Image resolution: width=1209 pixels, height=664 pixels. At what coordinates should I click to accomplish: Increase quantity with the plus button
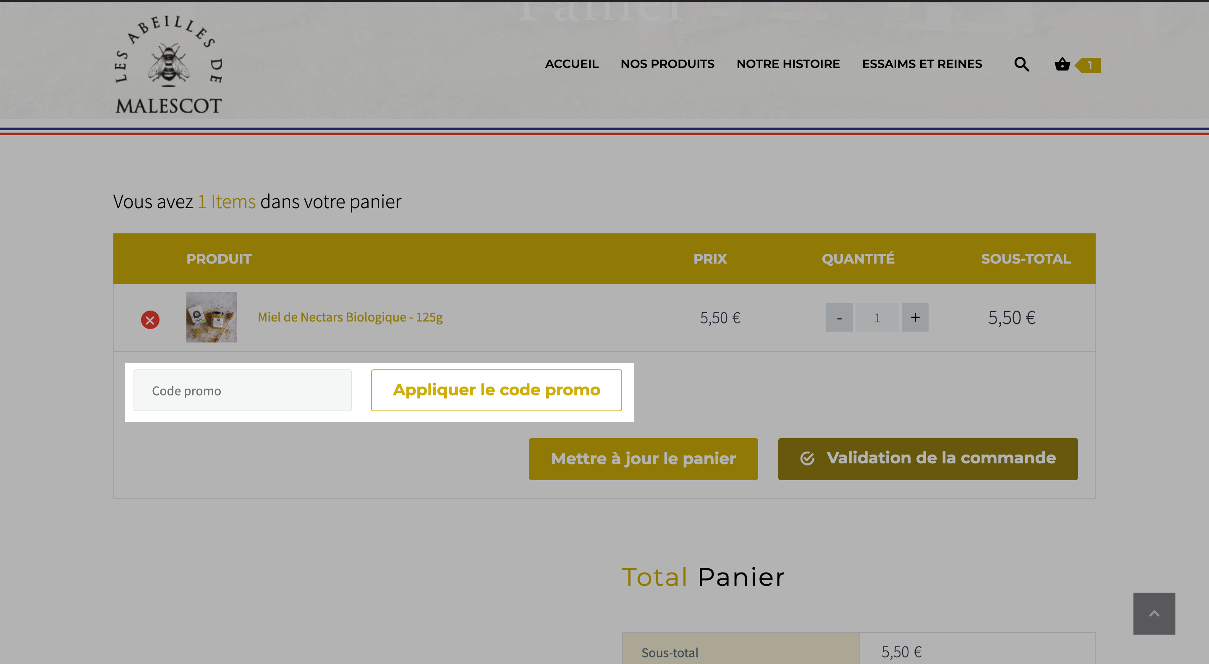(915, 318)
